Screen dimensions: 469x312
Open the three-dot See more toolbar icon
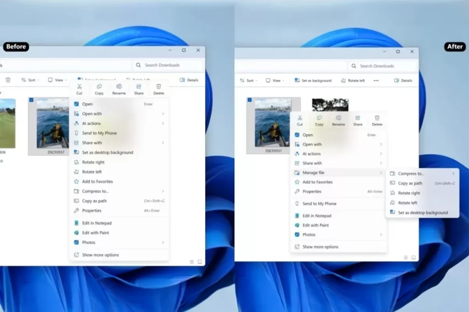tap(376, 80)
